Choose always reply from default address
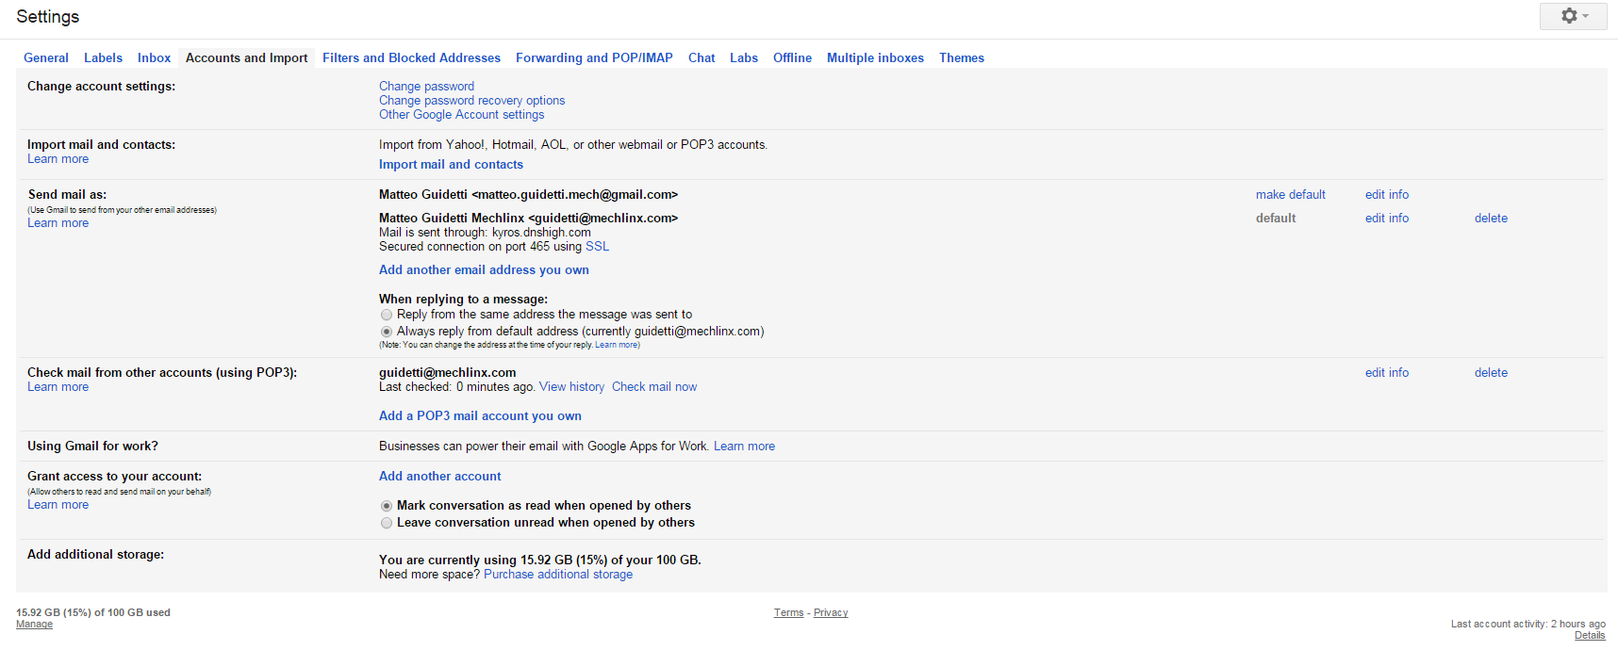Screen dimensions: 1618x650 point(387,332)
